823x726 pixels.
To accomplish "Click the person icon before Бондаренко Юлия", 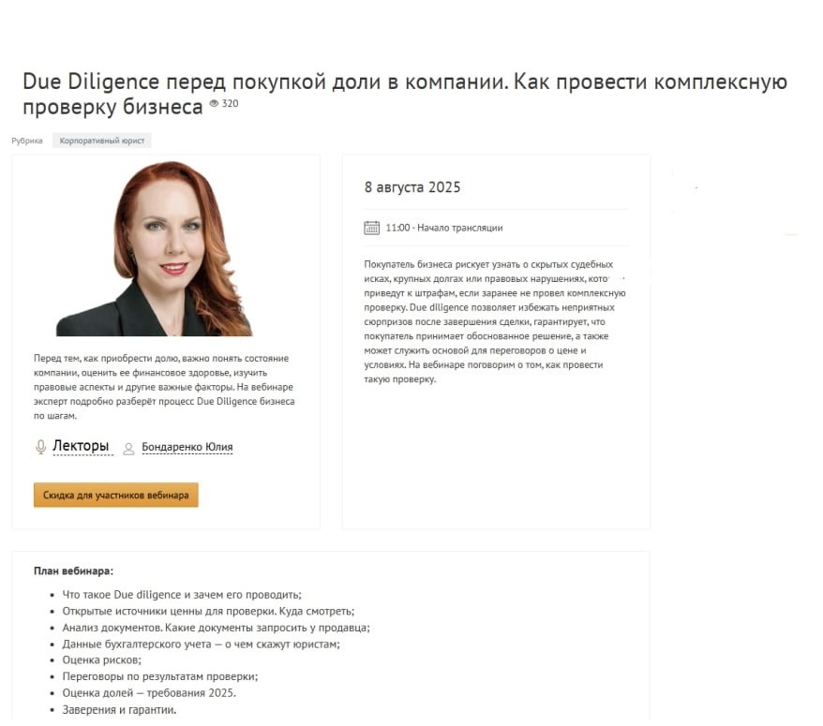I will click(x=128, y=449).
